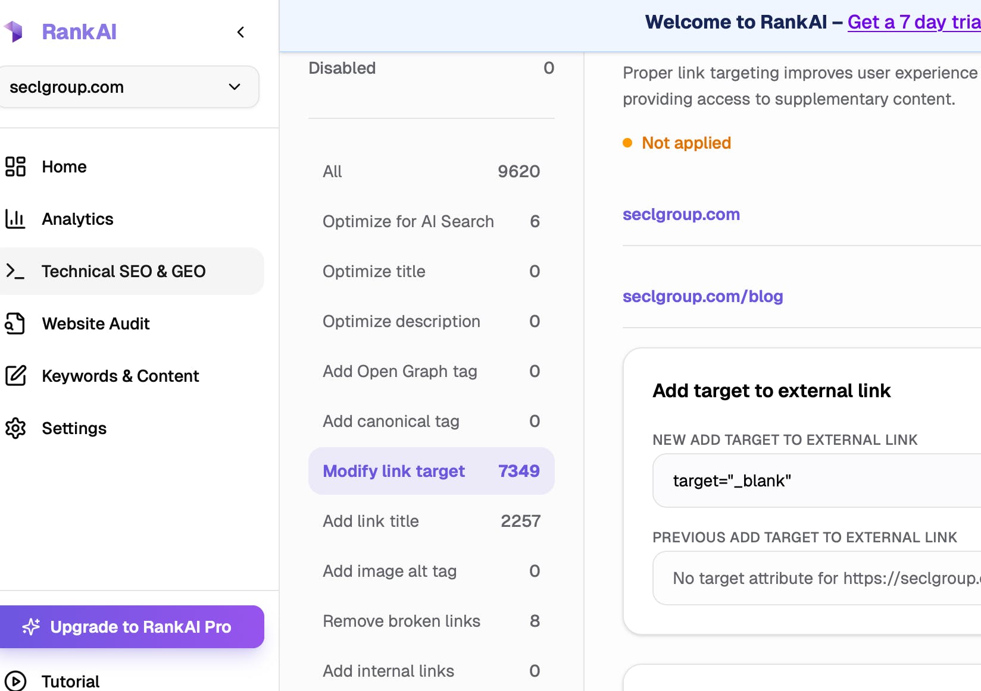Viewport: 981px width, 691px height.
Task: Select the Remove broken links filter
Action: (x=431, y=621)
